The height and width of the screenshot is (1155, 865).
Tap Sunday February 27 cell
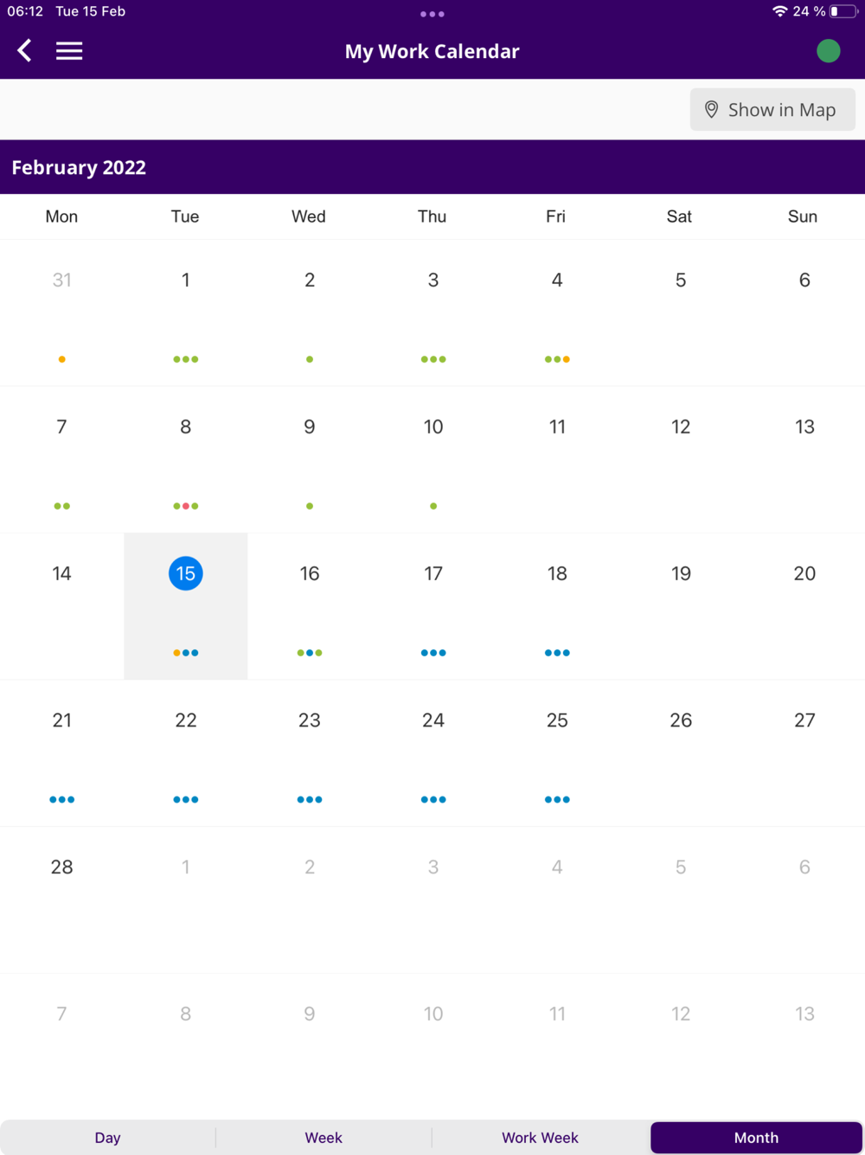click(x=804, y=753)
